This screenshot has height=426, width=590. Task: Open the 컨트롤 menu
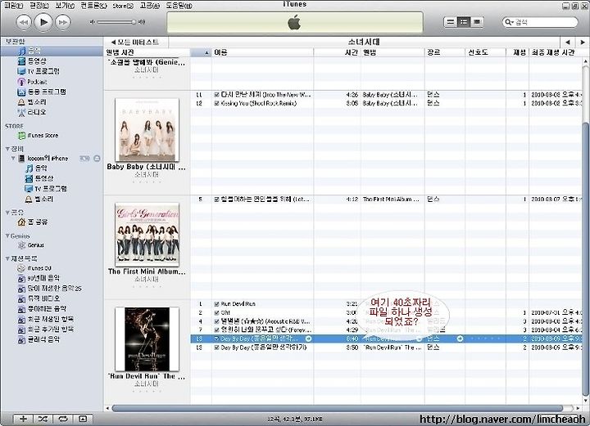tap(93, 6)
